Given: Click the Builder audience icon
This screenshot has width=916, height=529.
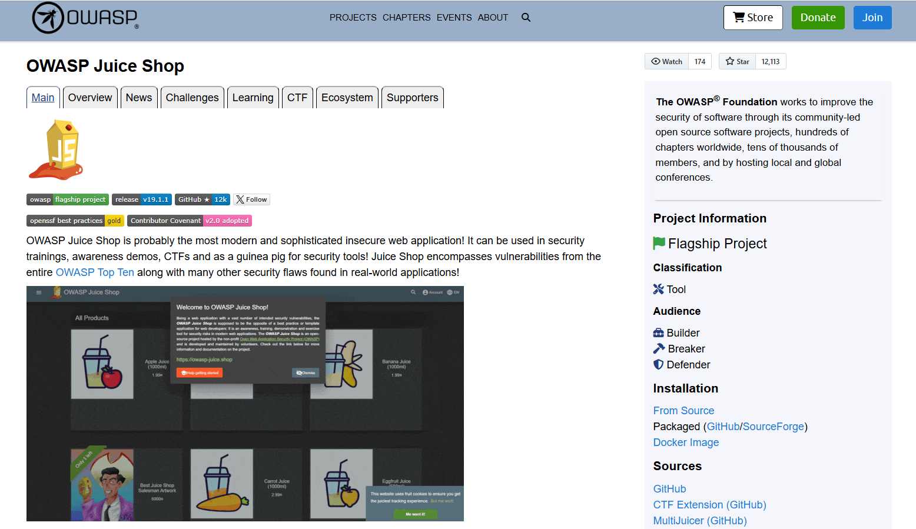Looking at the screenshot, I should tap(658, 332).
